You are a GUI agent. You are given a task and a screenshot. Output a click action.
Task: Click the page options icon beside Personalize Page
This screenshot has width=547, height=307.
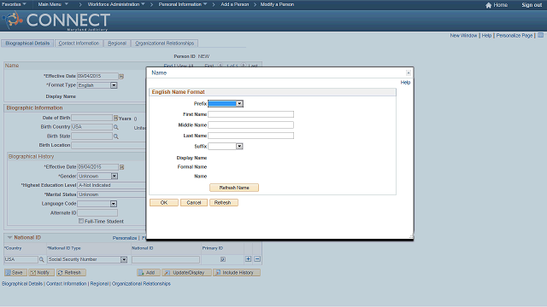pyautogui.click(x=540, y=35)
